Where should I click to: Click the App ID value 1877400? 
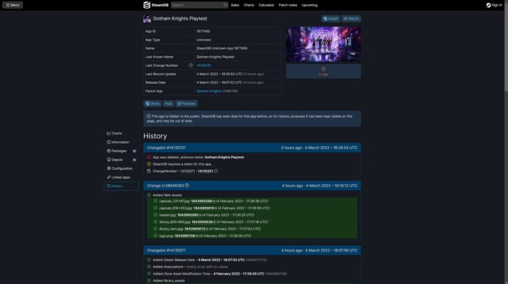click(203, 31)
